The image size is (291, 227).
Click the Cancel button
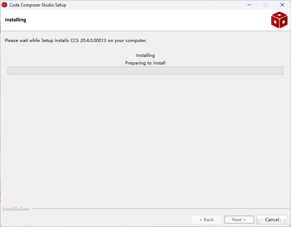tap(272, 220)
